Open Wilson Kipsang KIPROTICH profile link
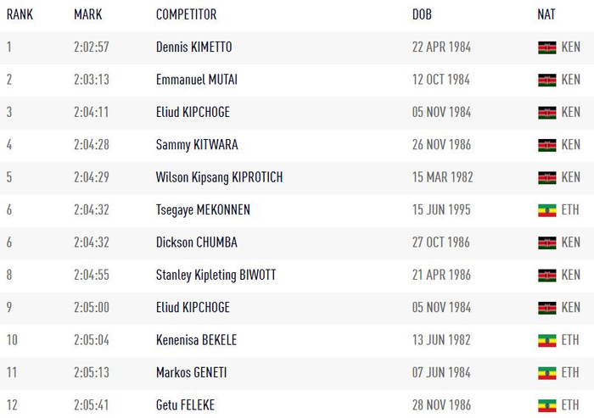 click(219, 177)
